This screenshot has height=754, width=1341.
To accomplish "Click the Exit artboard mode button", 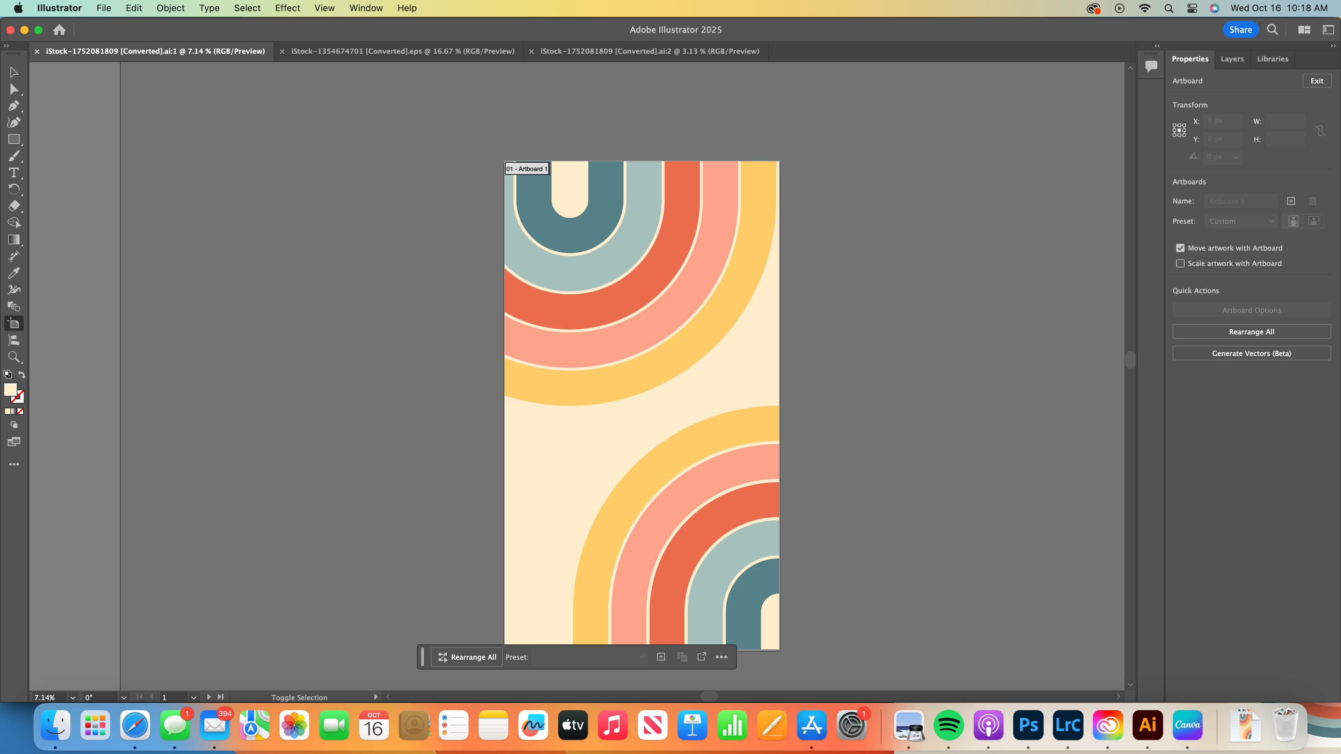I will (x=1317, y=81).
